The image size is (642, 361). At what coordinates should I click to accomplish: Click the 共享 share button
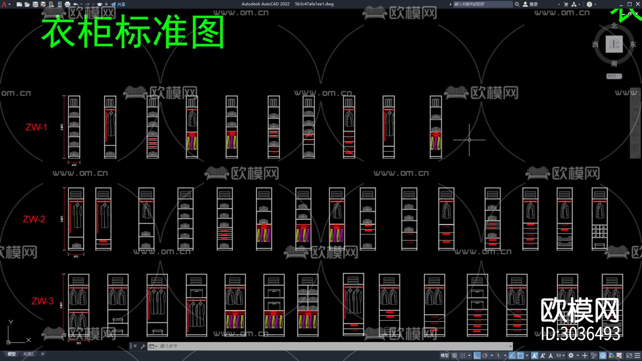click(118, 4)
